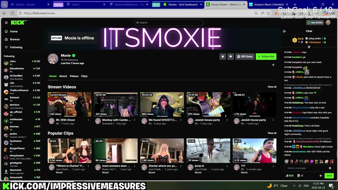Click the browser back arrow
Screen dimensions: 338x190
4,13
